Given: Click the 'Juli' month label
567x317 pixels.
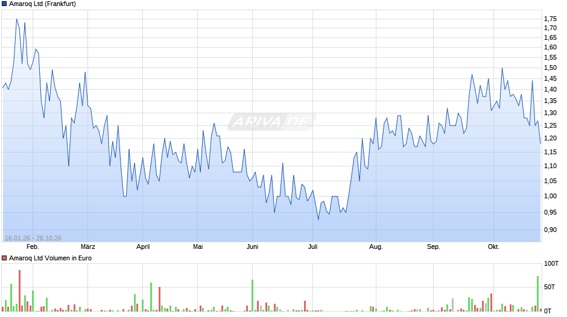Looking at the screenshot, I should (313, 247).
